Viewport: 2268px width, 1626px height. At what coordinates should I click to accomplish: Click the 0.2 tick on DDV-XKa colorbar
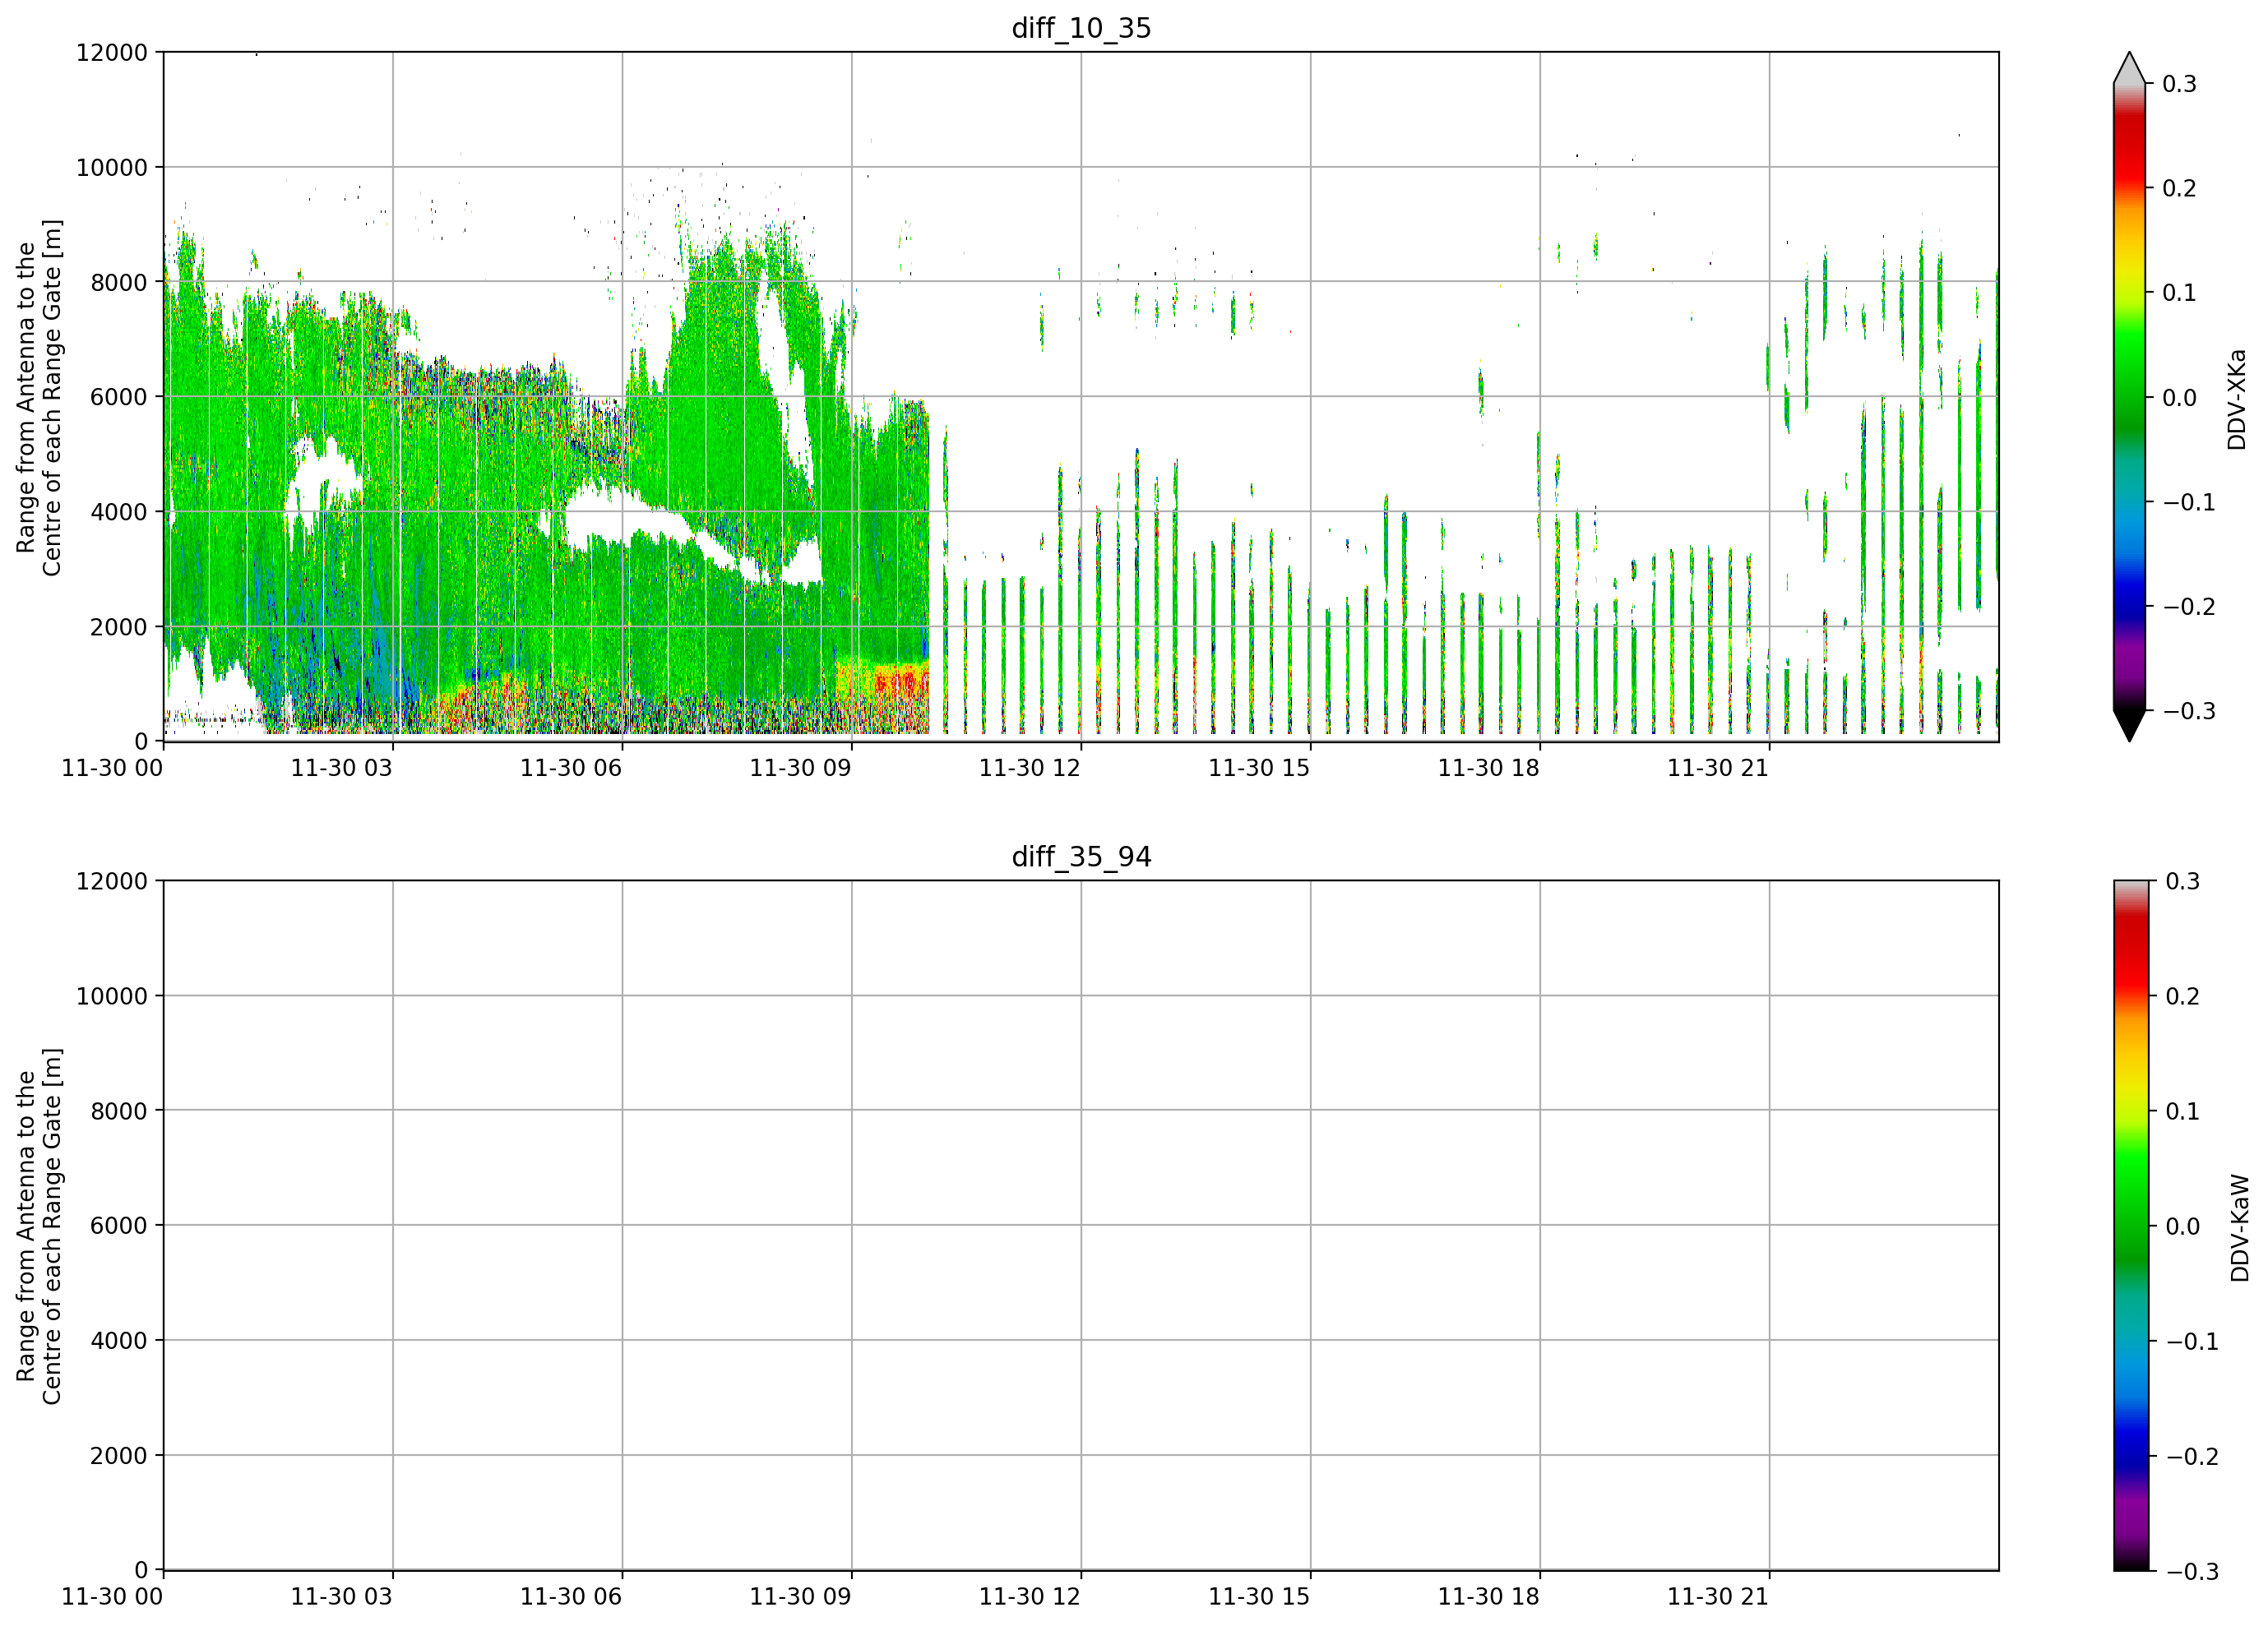coord(2180,188)
